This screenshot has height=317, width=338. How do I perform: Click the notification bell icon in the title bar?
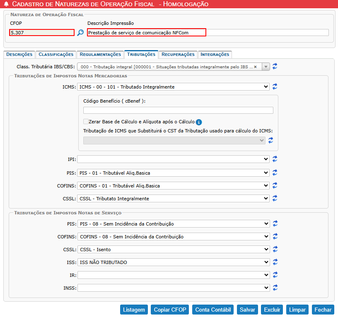(x=6, y=4)
